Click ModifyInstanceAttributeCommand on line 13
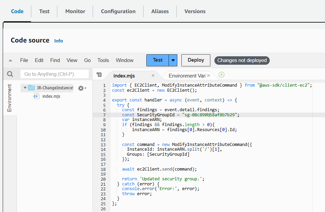The height and width of the screenshot is (212, 325). (210, 145)
